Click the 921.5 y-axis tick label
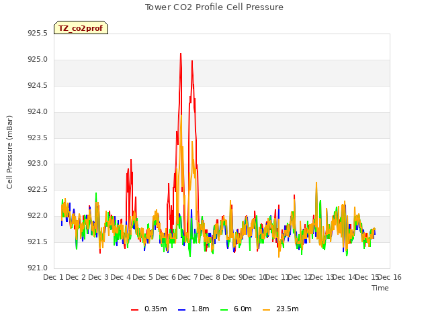Screen dimensions: 430x322 38,241
